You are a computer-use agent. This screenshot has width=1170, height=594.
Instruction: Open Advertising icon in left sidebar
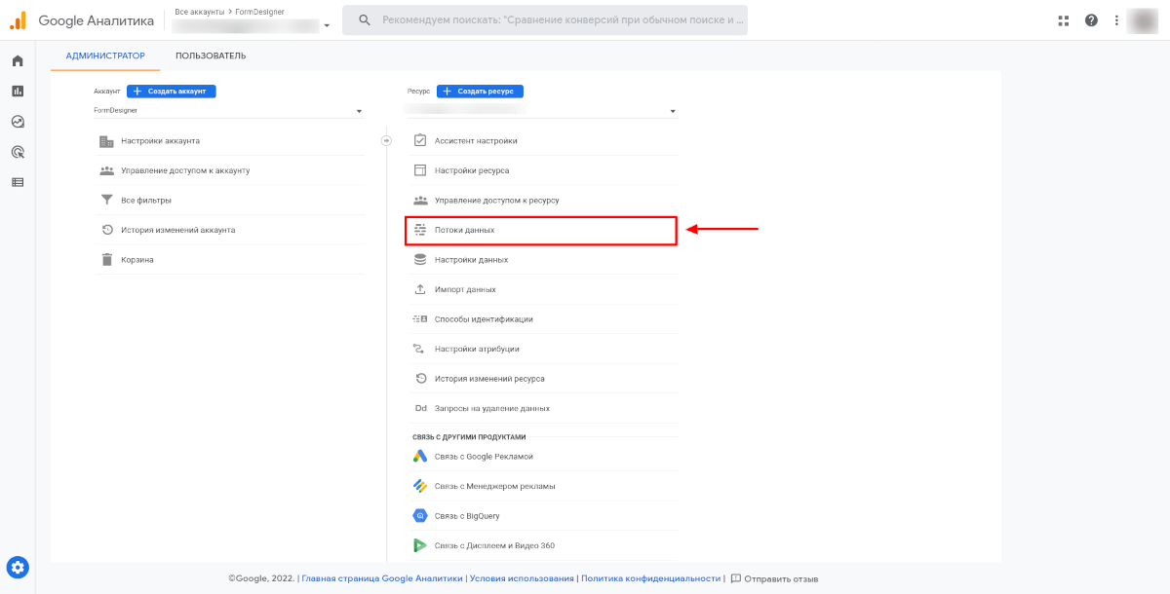coord(18,152)
